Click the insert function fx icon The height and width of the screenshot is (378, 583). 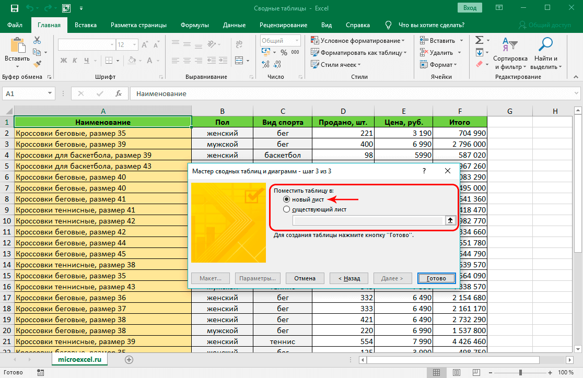click(x=119, y=93)
